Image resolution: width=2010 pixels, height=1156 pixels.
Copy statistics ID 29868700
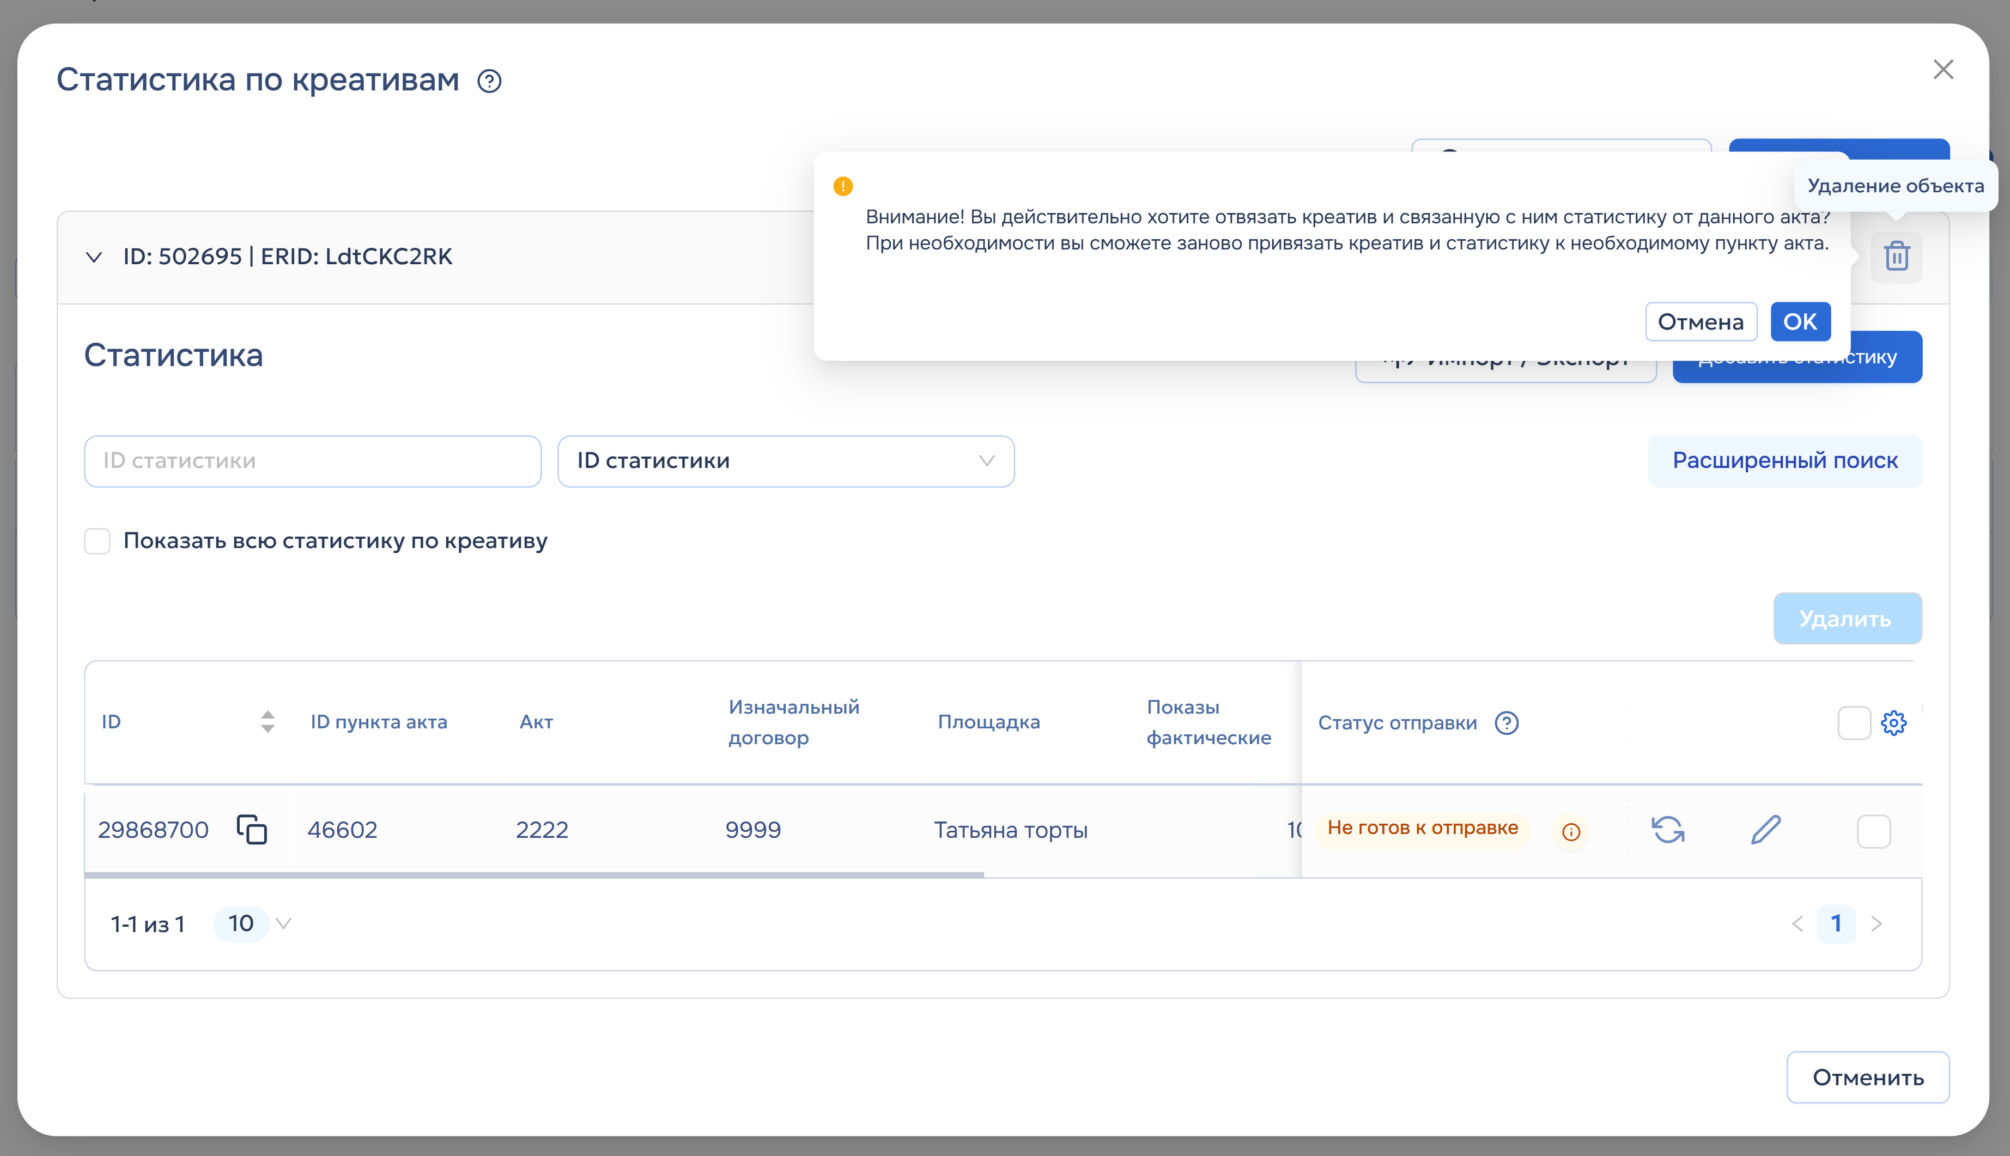pos(252,830)
